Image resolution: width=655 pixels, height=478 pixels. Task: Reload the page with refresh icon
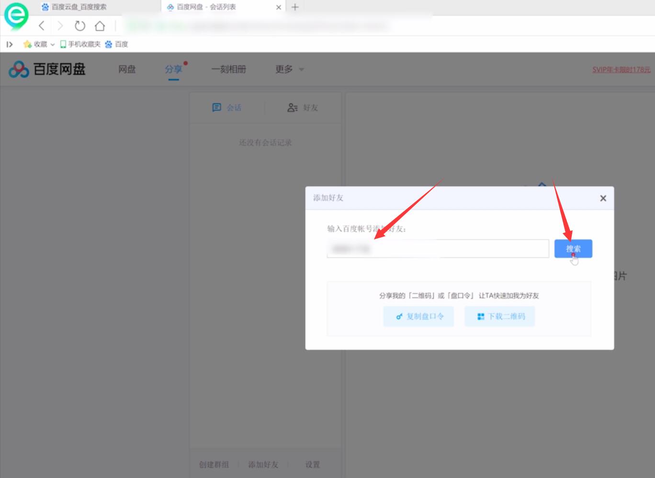coord(80,26)
